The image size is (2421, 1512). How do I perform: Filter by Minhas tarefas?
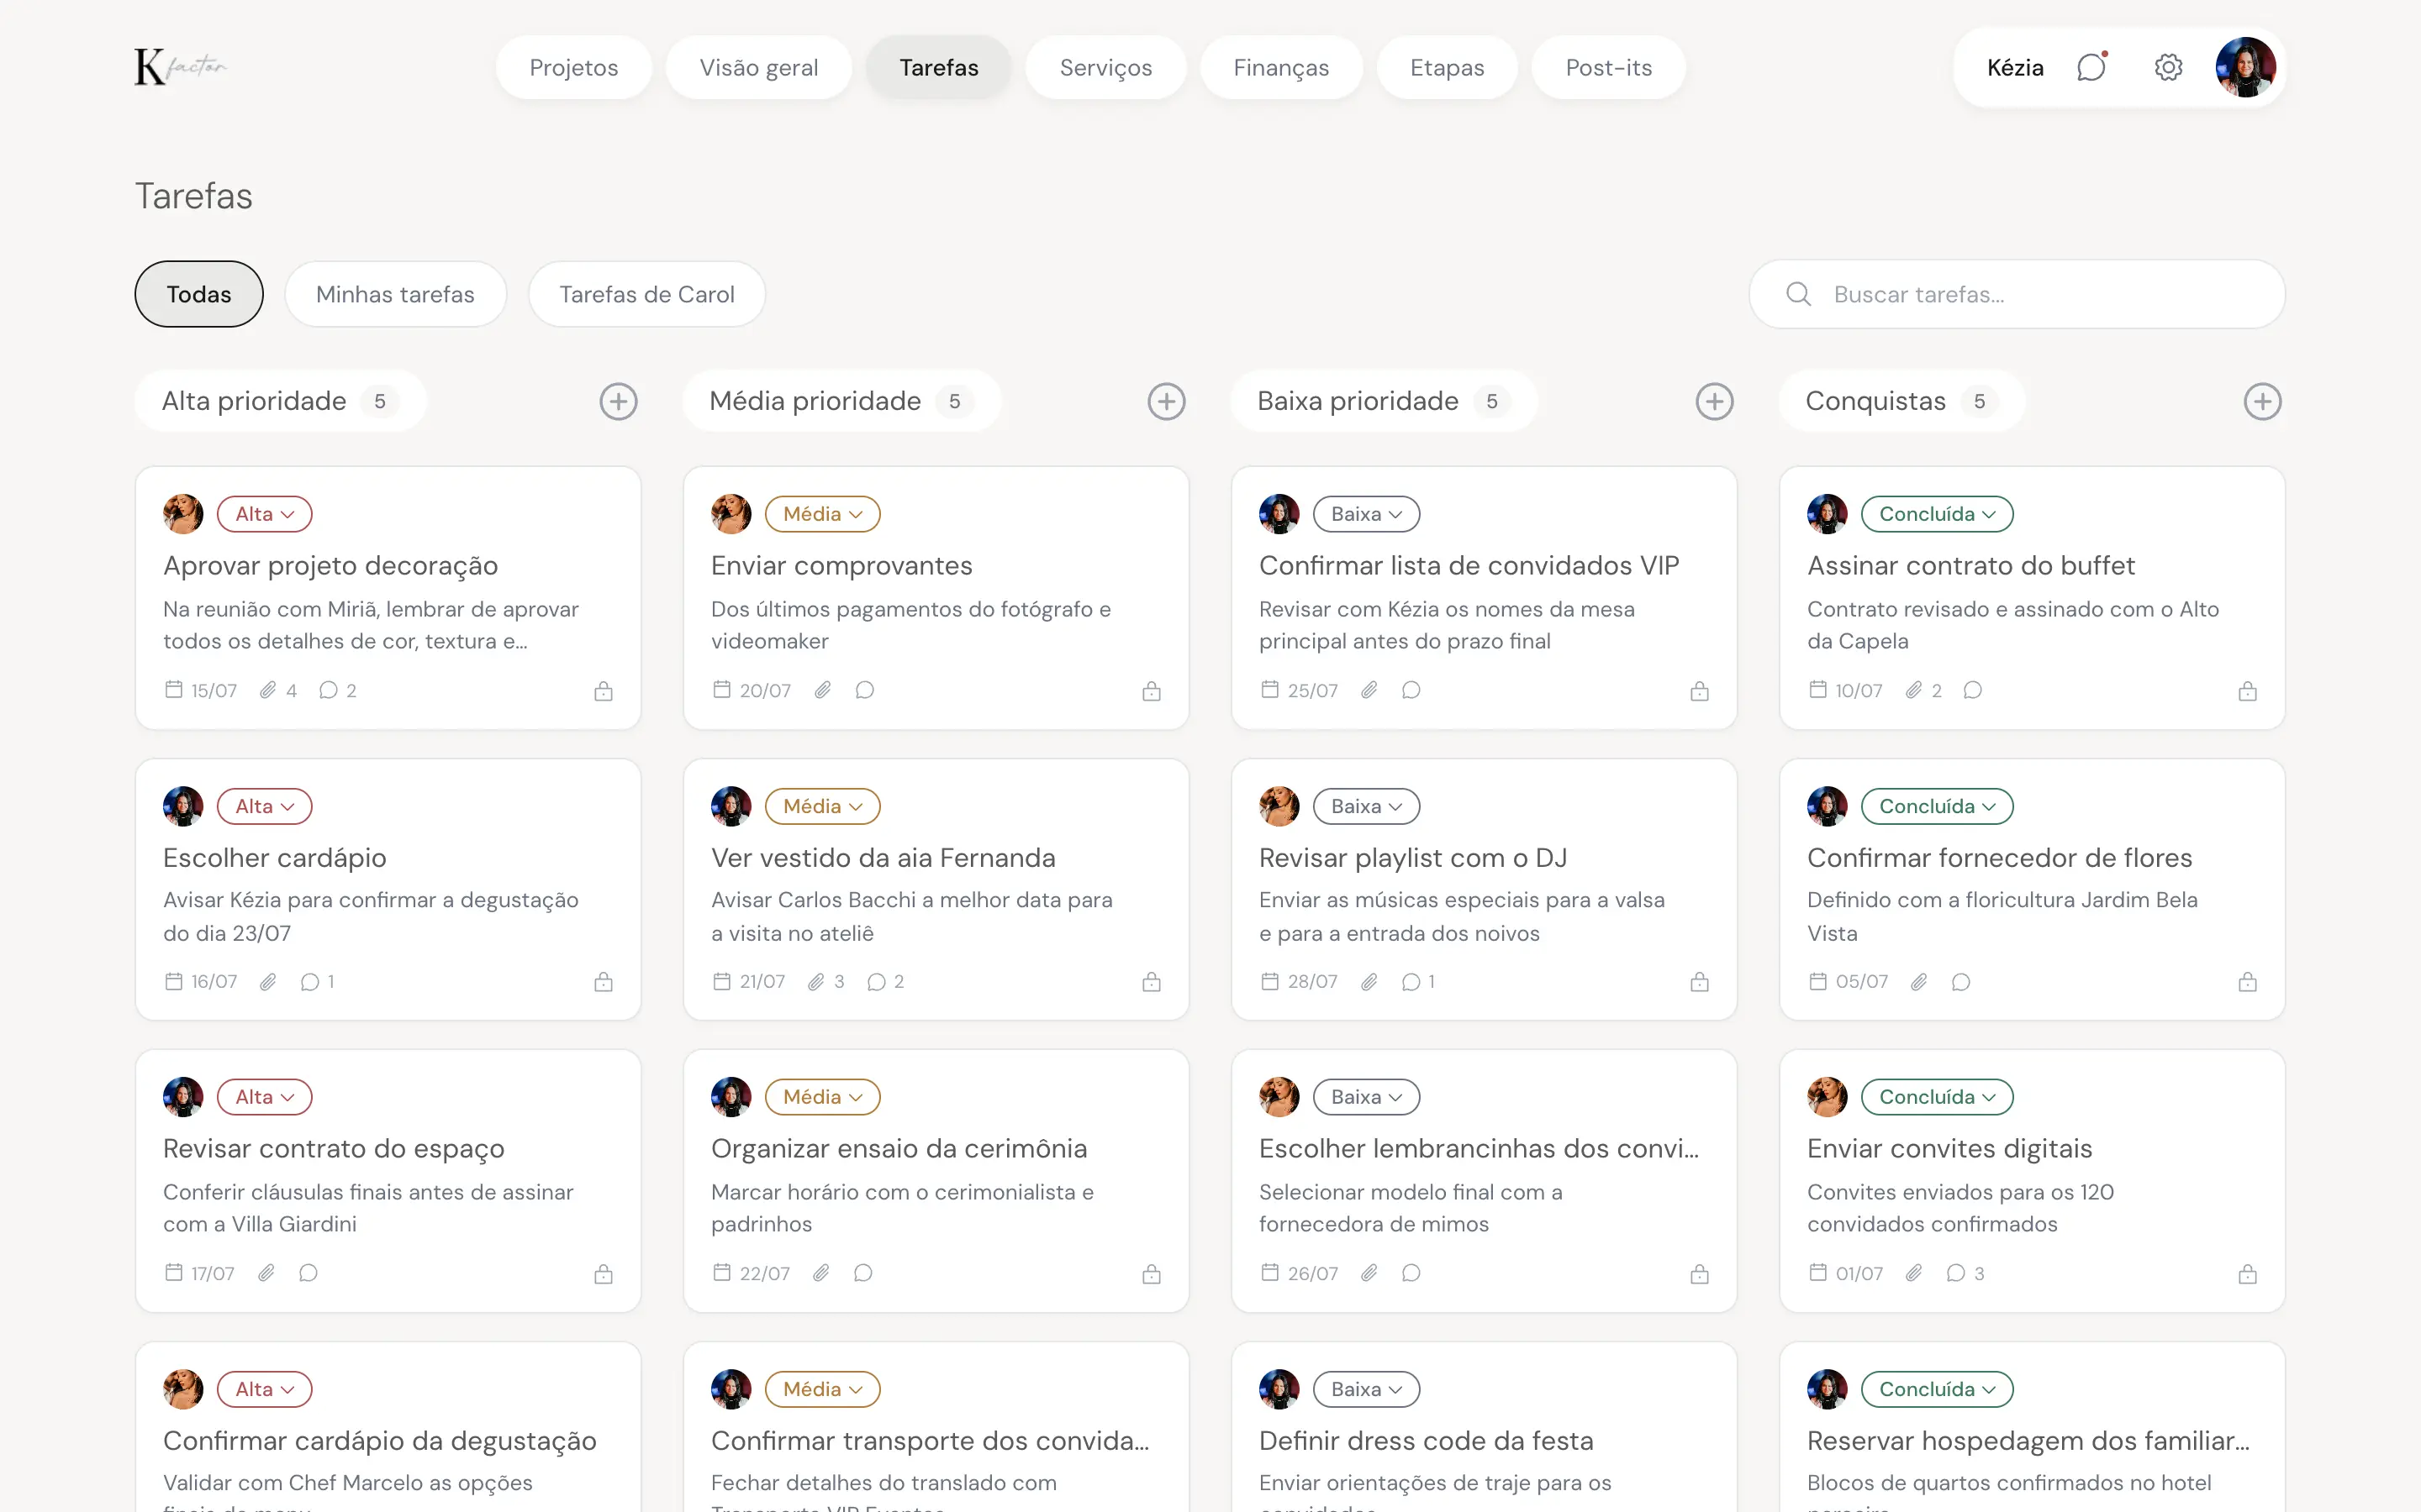(395, 294)
